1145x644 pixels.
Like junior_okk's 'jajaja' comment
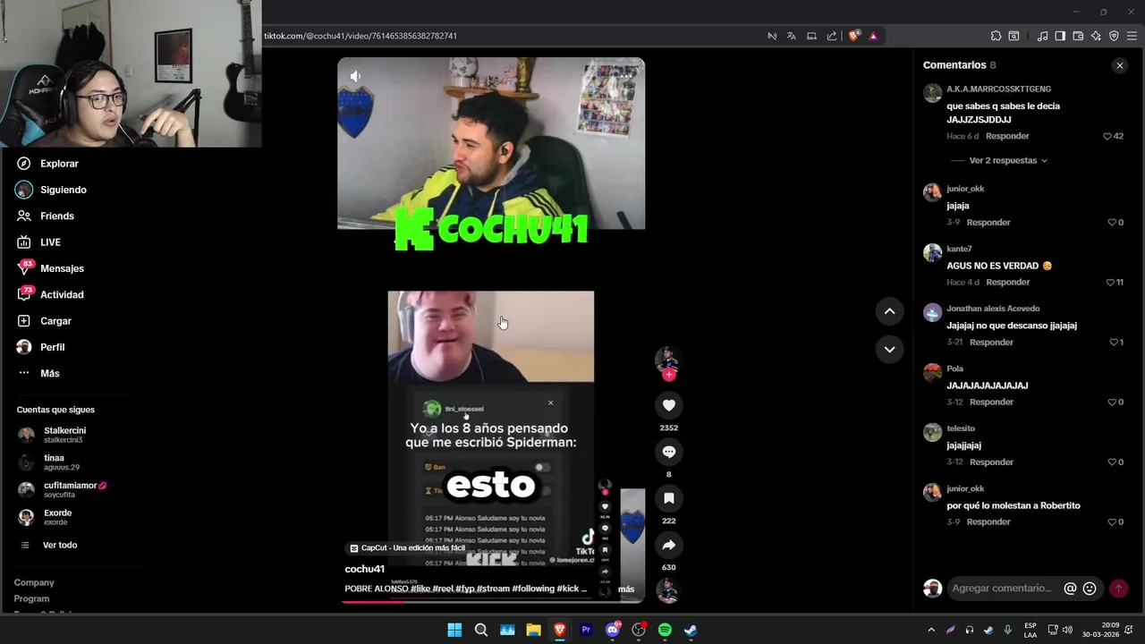tap(1112, 222)
